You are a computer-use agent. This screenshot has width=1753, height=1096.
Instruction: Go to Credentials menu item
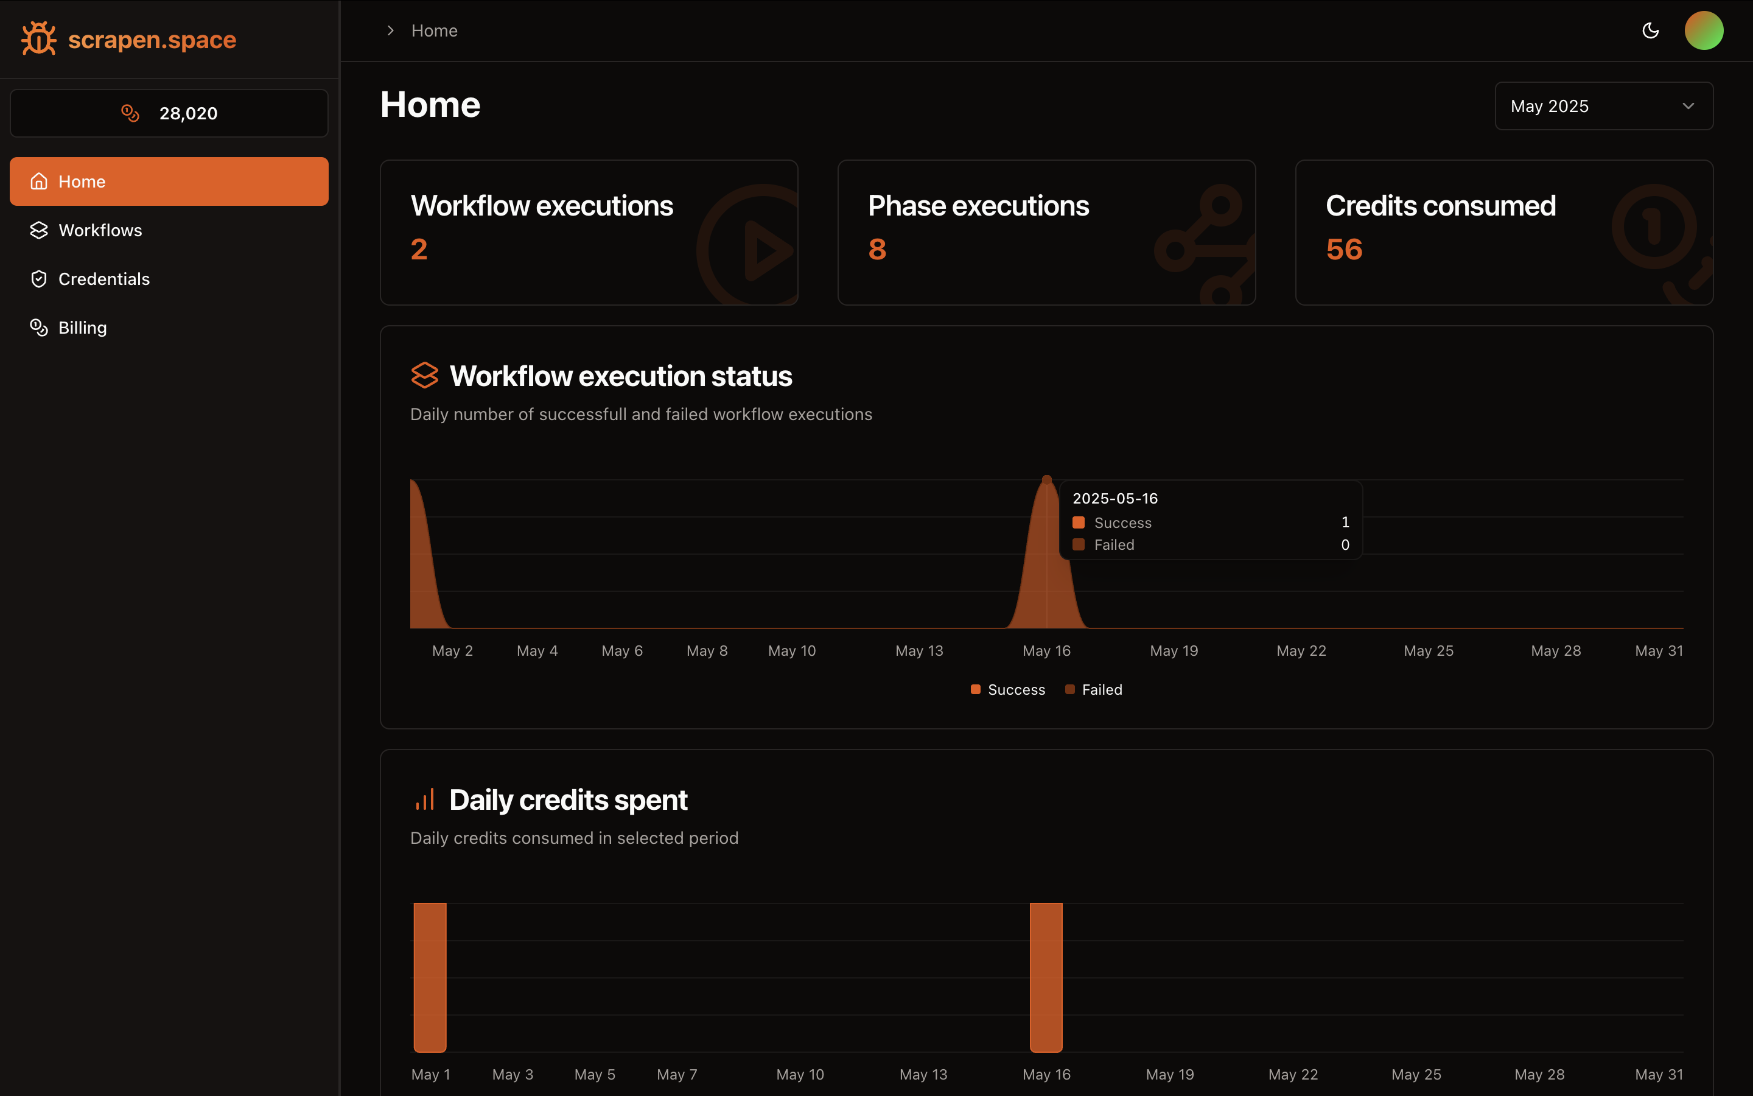103,279
